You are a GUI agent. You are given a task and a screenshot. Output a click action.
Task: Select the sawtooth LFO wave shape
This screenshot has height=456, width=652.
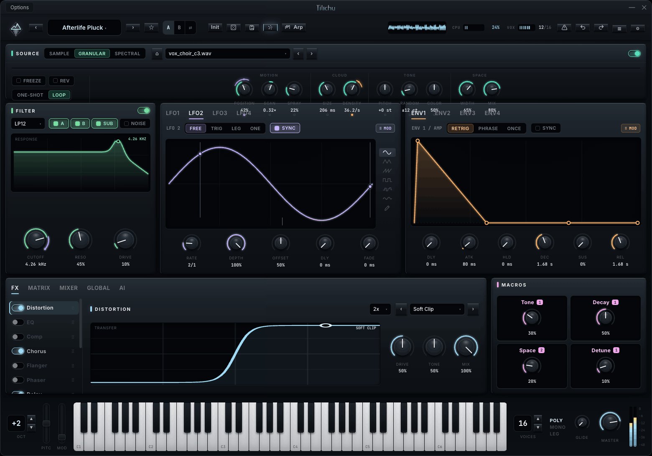click(387, 171)
